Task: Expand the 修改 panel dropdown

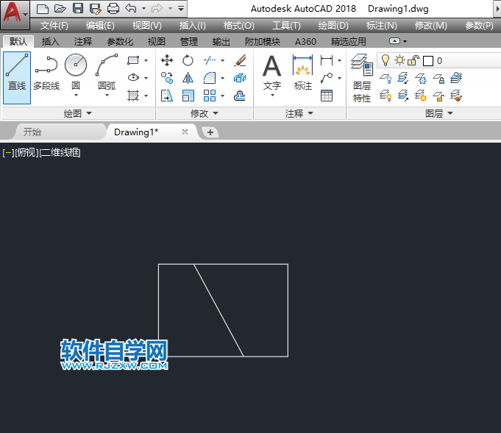Action: pos(204,114)
